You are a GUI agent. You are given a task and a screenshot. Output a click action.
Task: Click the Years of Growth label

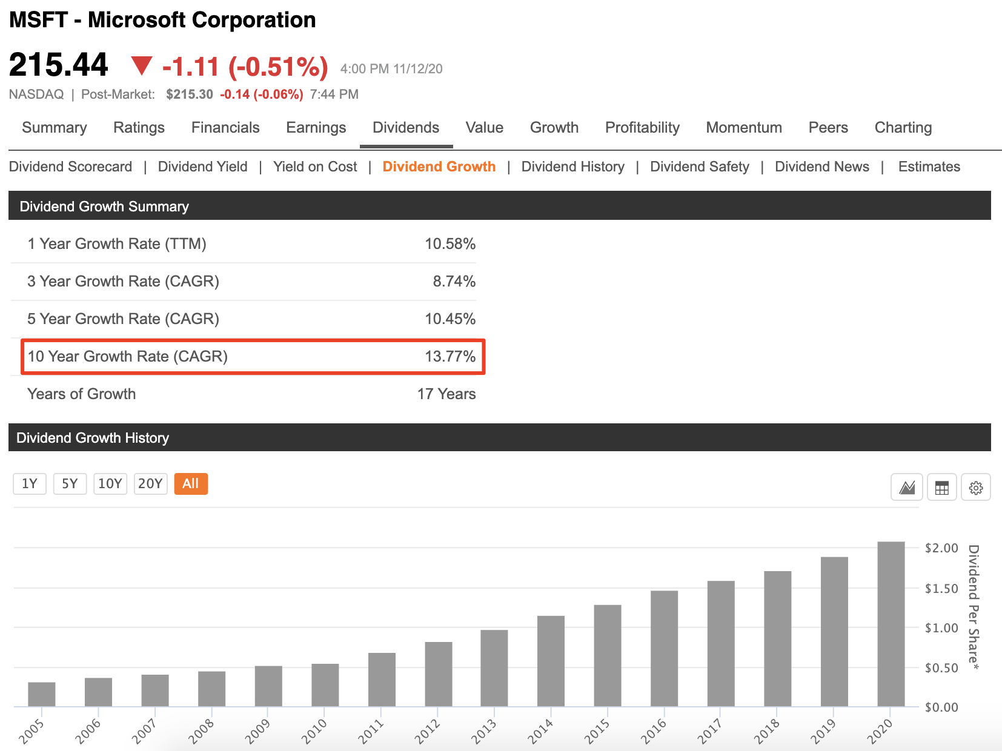(81, 394)
